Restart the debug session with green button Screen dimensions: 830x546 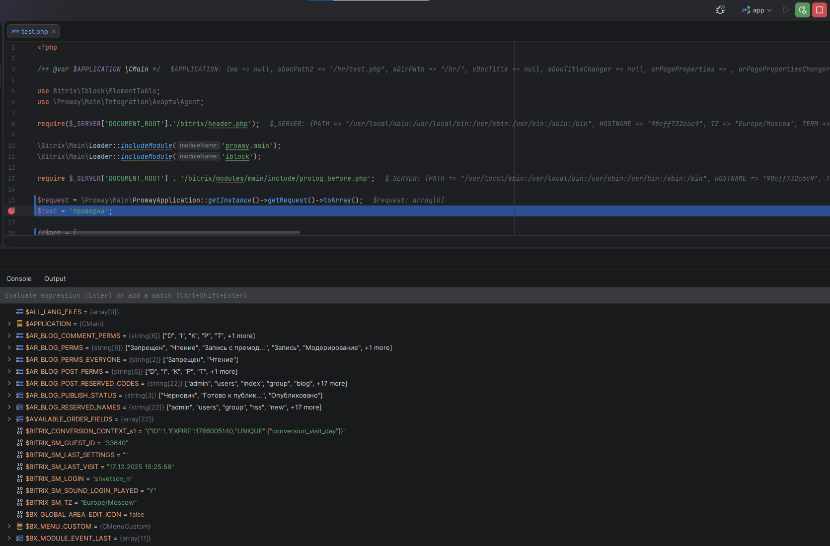802,10
